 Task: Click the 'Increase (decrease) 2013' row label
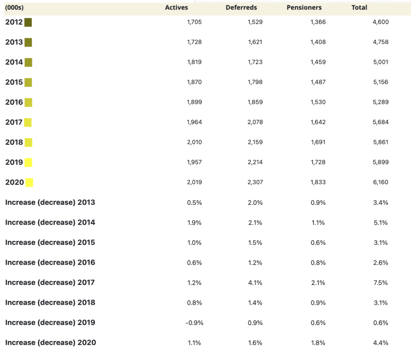(50, 202)
